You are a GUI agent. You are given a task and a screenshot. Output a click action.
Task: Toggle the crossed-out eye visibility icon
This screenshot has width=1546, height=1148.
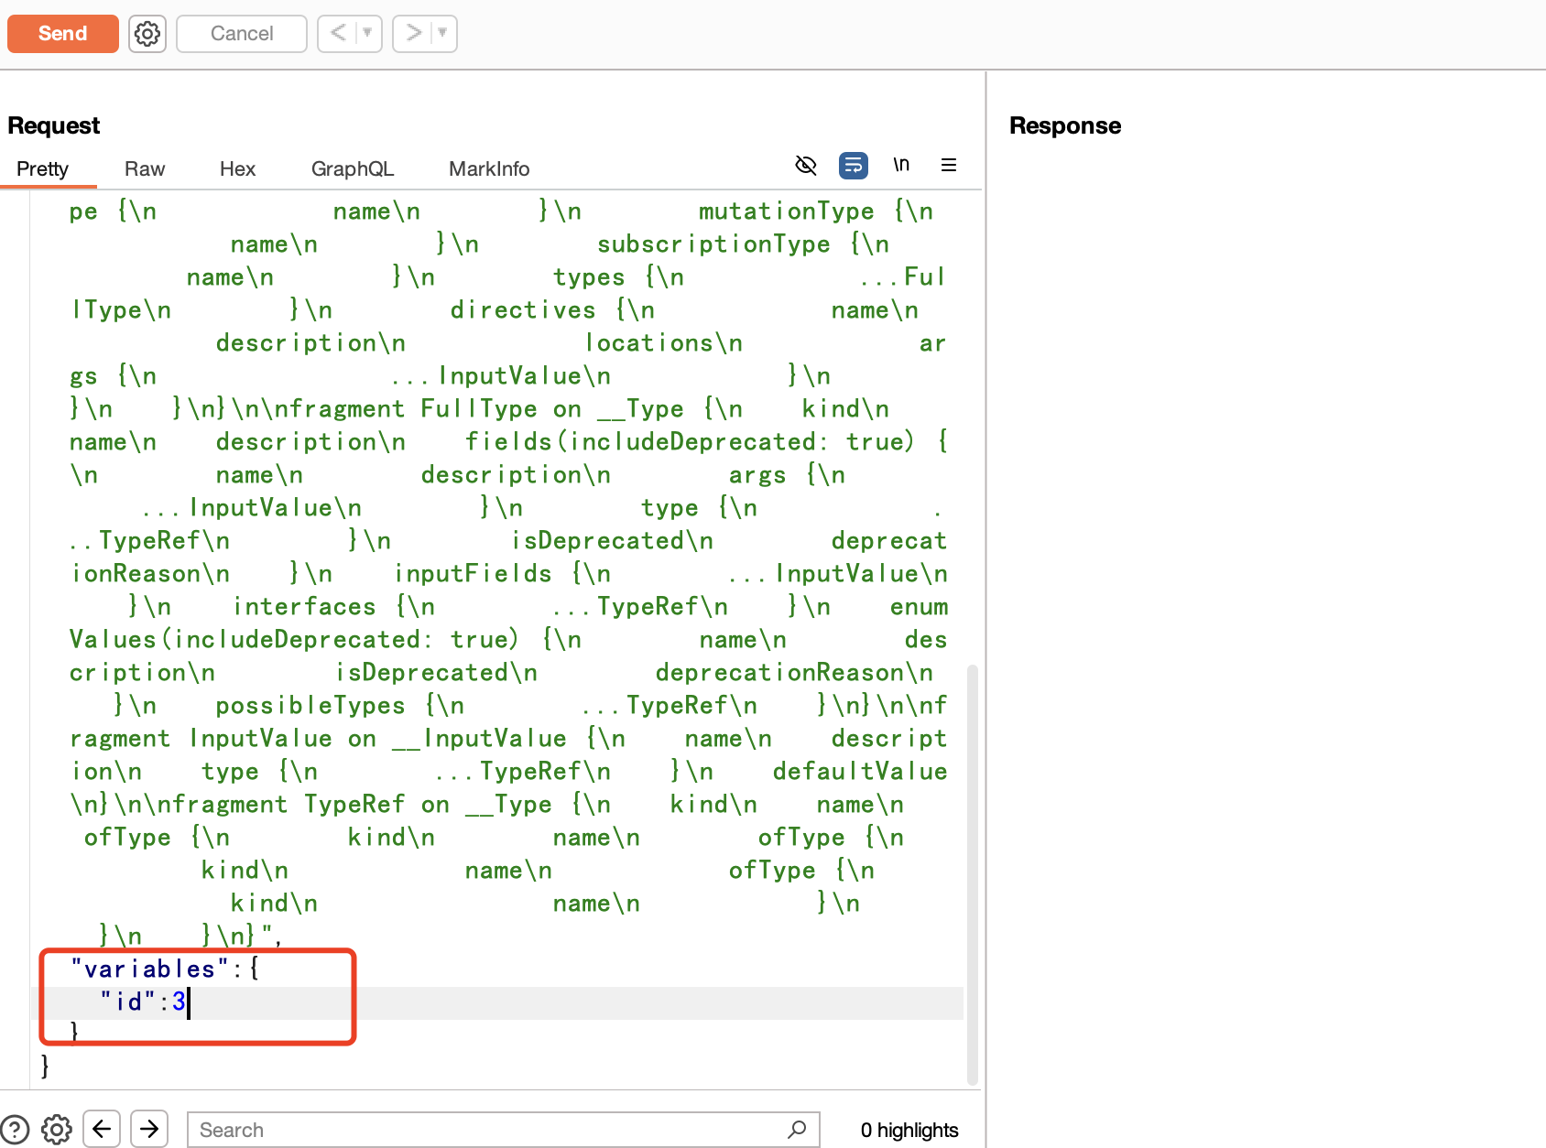[x=805, y=165]
